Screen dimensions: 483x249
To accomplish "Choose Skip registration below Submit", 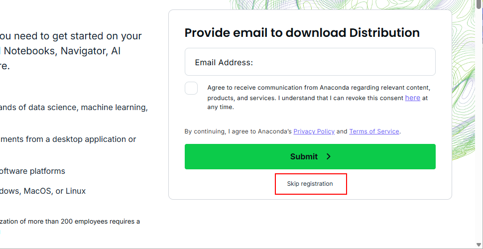I will tap(310, 184).
